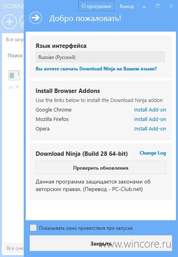Click the Проверить обновления button
The width and height of the screenshot is (178, 257).
tap(100, 168)
